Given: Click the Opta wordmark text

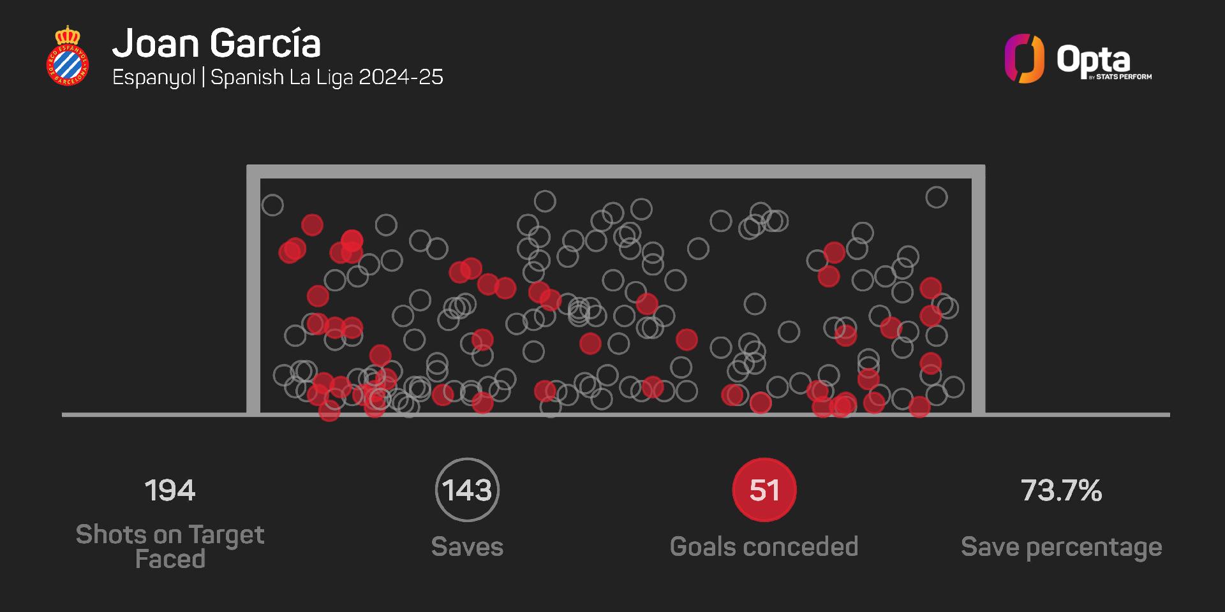Looking at the screenshot, I should click(1094, 61).
